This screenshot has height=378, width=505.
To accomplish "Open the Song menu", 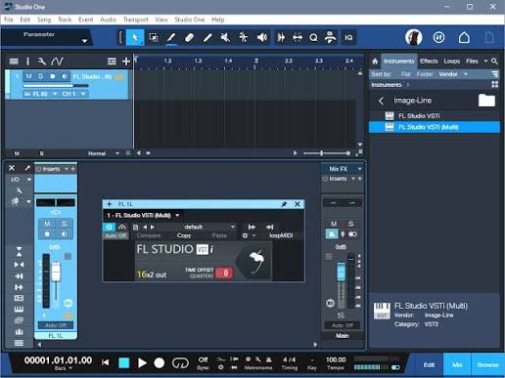I will coord(44,20).
